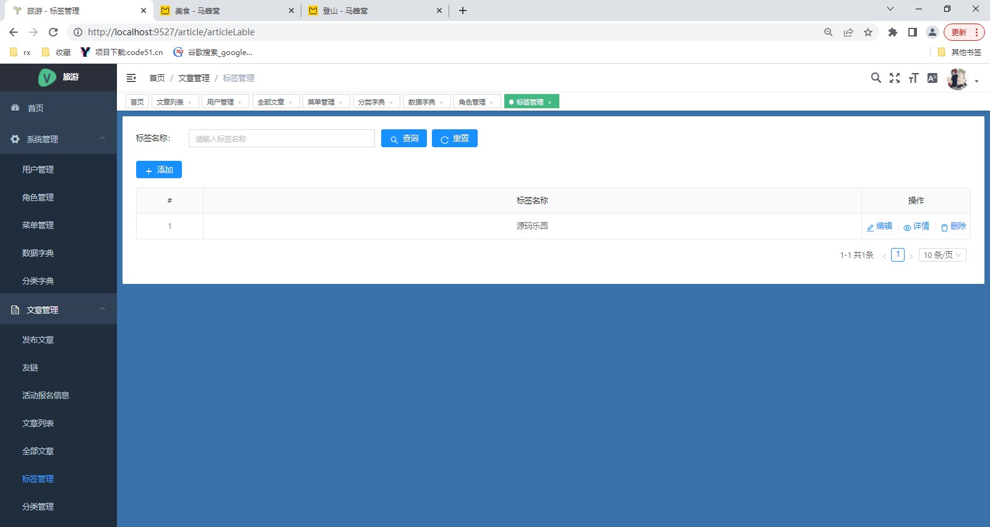Open the browser extensions puzzle icon
This screenshot has width=990, height=527.
pos(893,32)
